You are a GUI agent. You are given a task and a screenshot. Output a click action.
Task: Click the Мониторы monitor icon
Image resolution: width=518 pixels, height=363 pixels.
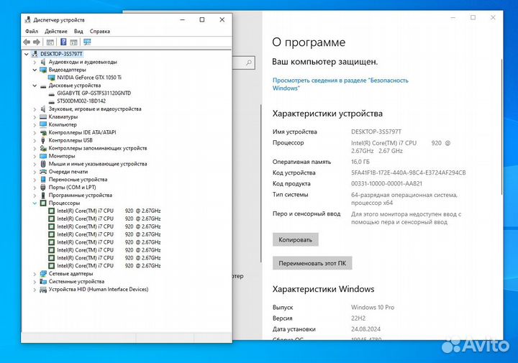[x=43, y=156]
